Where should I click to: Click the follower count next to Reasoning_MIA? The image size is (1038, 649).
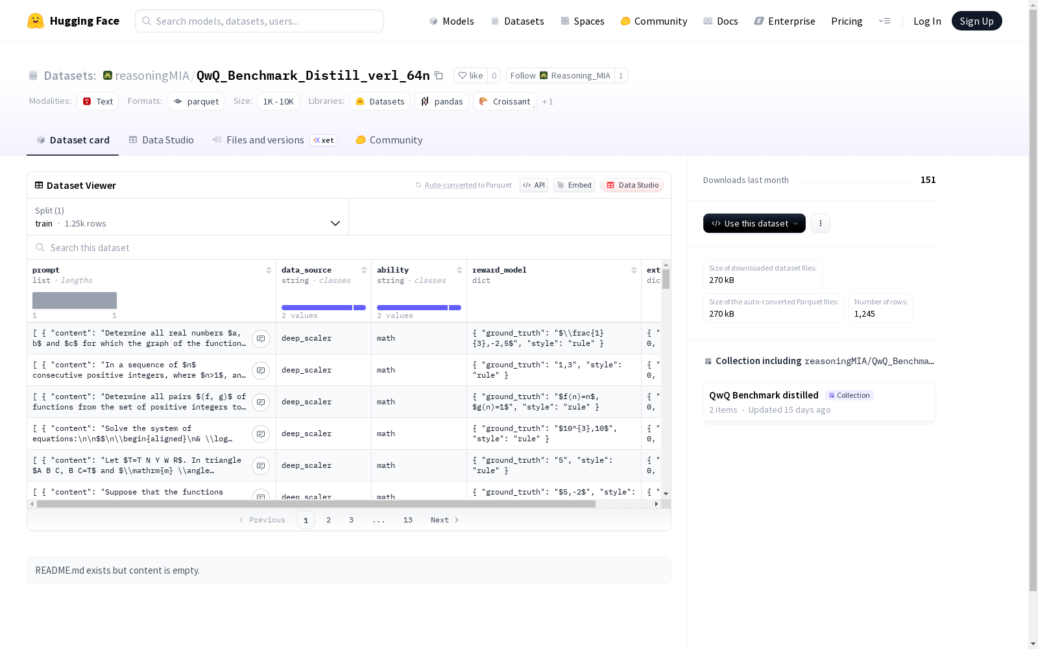click(621, 75)
